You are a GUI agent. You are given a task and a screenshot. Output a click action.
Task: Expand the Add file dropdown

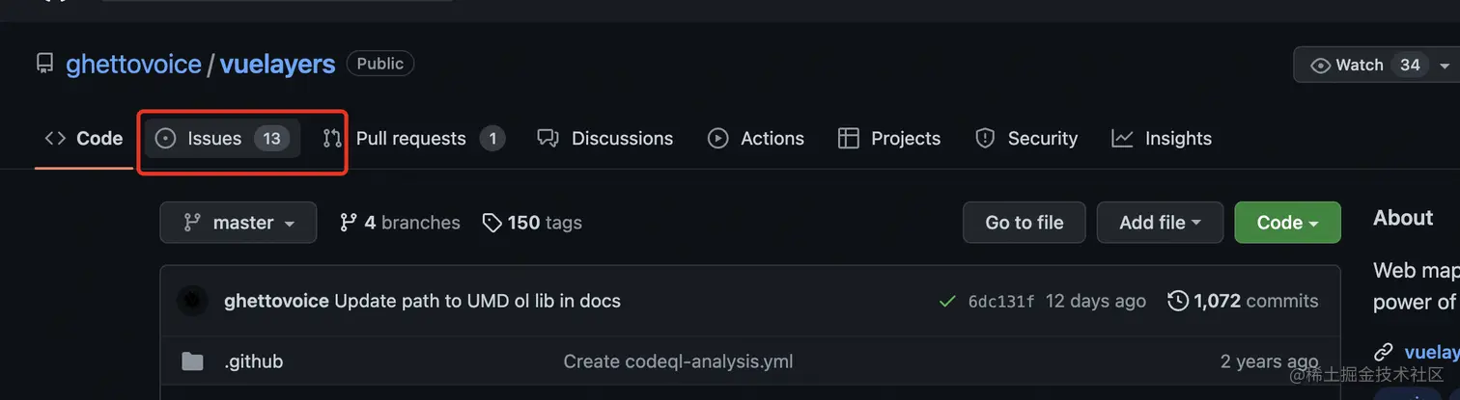pos(1160,223)
